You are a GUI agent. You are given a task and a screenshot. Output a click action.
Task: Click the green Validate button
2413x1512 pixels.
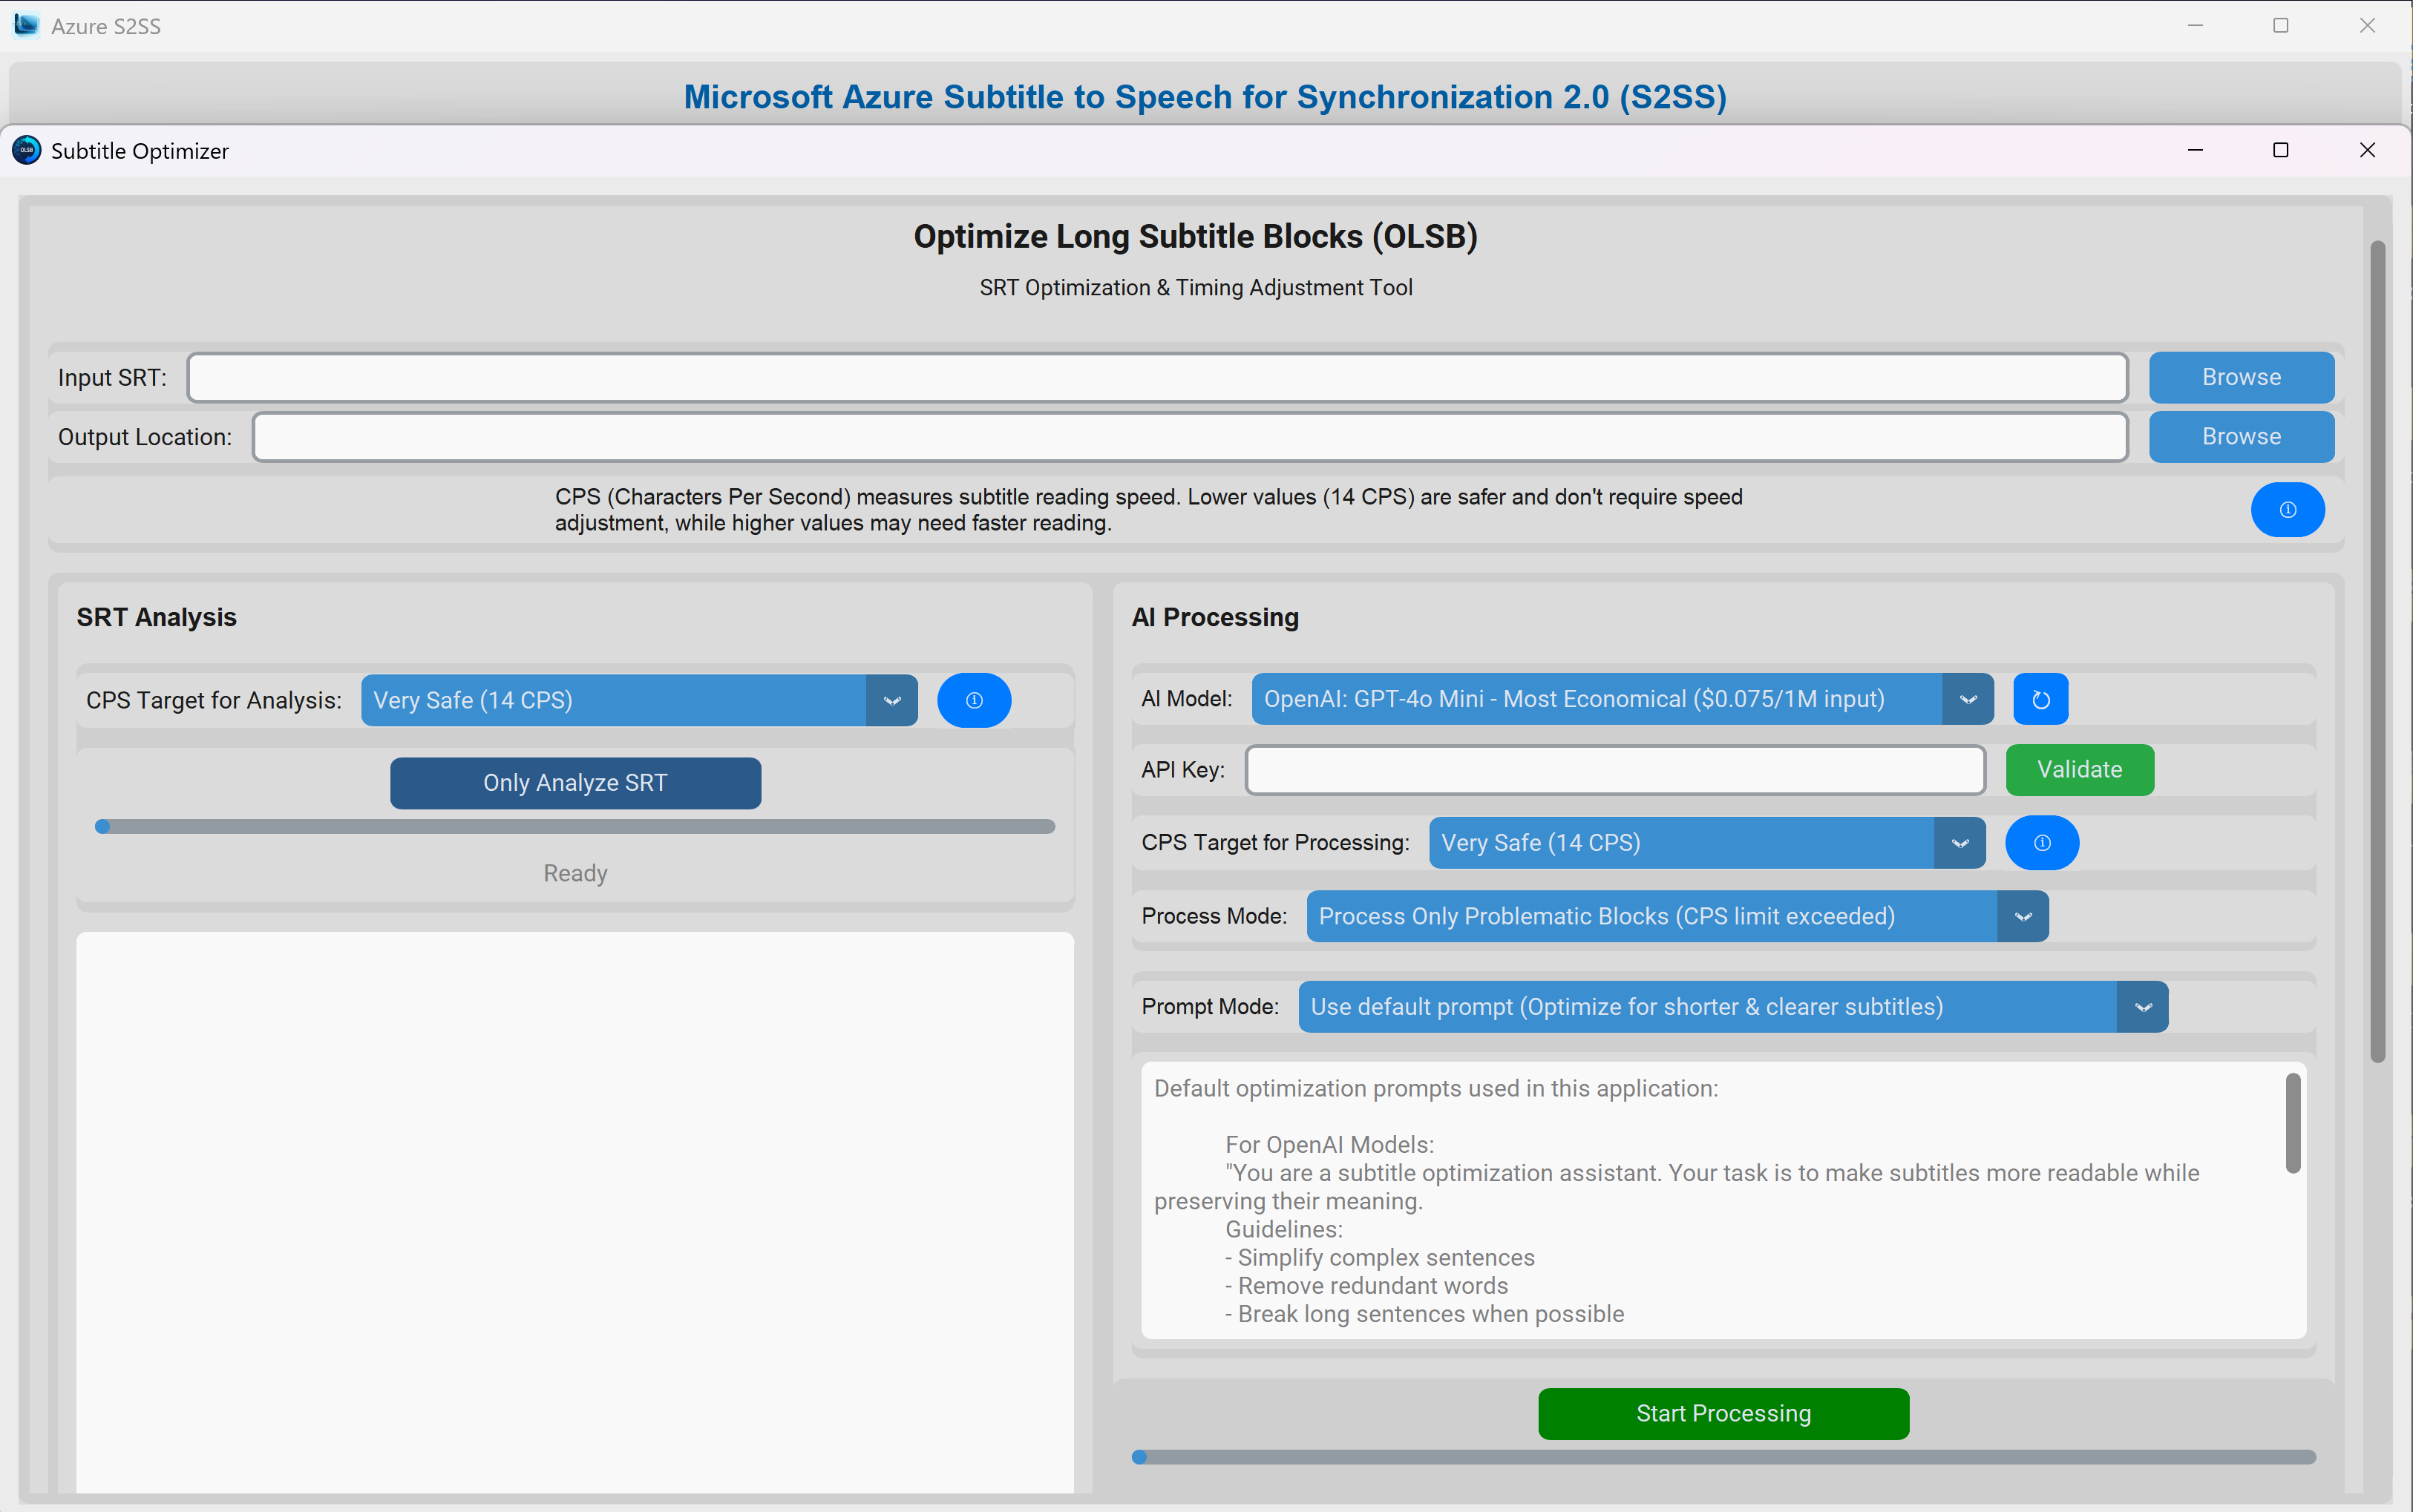(x=2079, y=770)
